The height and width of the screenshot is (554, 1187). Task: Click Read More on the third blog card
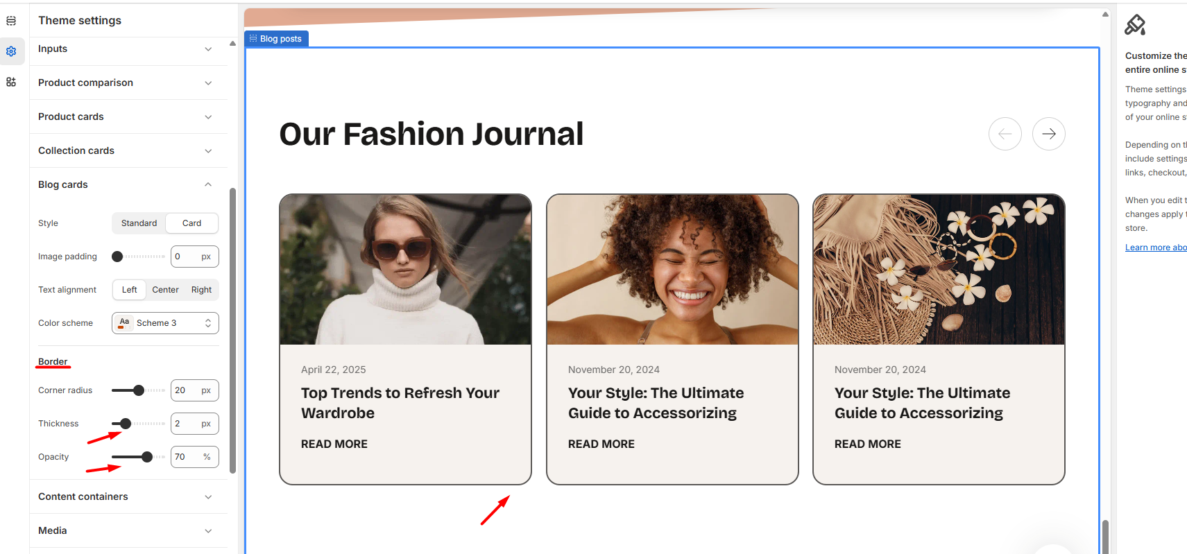868,444
